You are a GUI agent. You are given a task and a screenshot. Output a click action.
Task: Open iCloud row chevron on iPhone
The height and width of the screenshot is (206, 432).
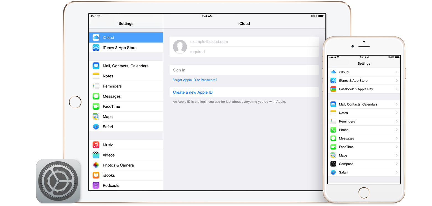coord(397,72)
